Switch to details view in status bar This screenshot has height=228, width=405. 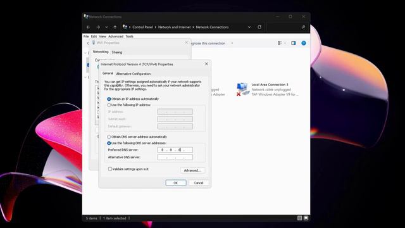(299, 218)
